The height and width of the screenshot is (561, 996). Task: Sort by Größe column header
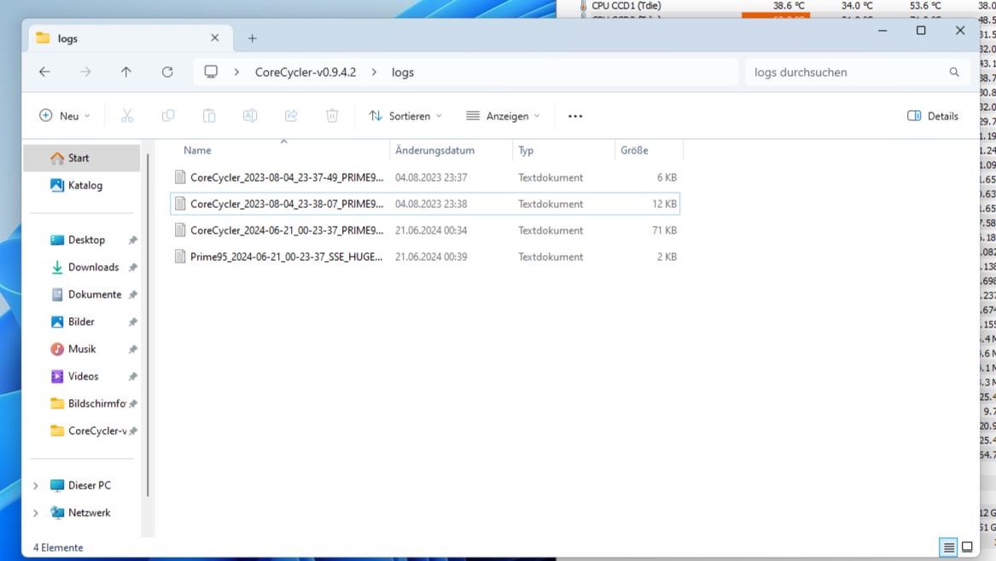pyautogui.click(x=635, y=150)
